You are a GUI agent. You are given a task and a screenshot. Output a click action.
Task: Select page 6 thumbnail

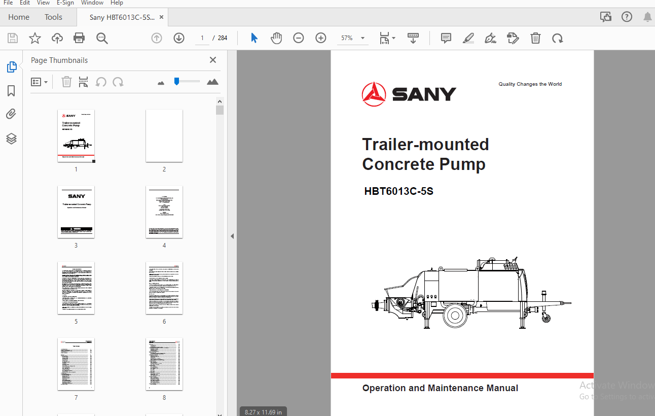pyautogui.click(x=164, y=288)
